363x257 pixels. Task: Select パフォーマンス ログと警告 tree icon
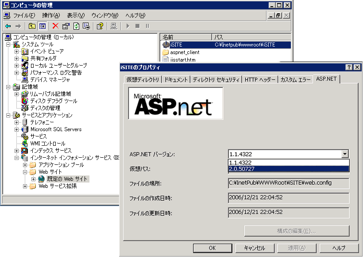[25, 73]
